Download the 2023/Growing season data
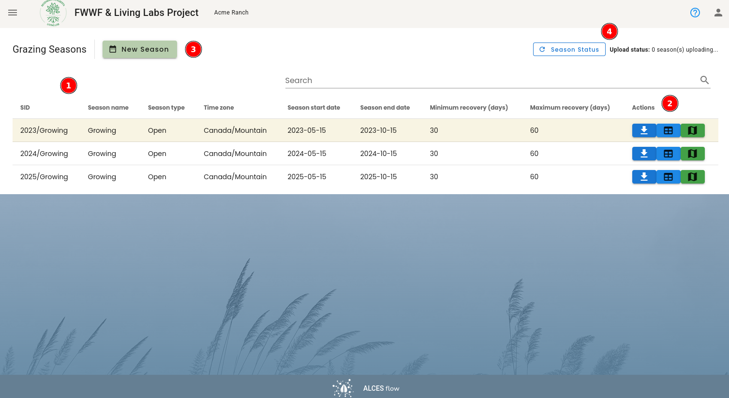Viewport: 729px width, 398px height. point(644,130)
